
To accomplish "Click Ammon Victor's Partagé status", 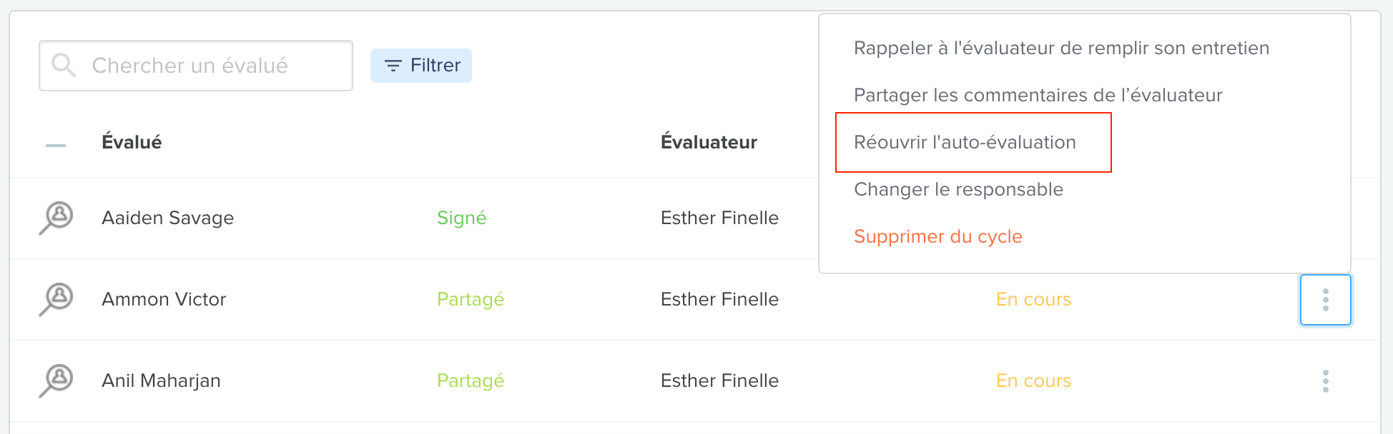I will [471, 299].
